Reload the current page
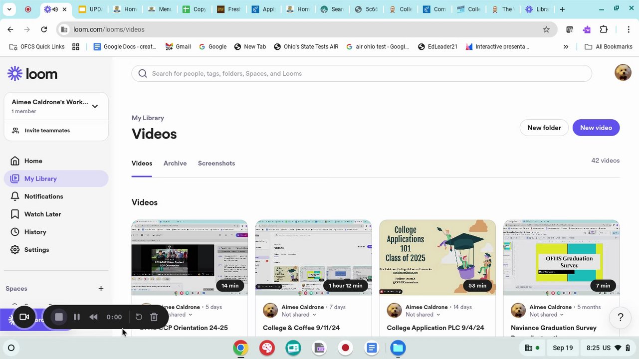 click(44, 29)
